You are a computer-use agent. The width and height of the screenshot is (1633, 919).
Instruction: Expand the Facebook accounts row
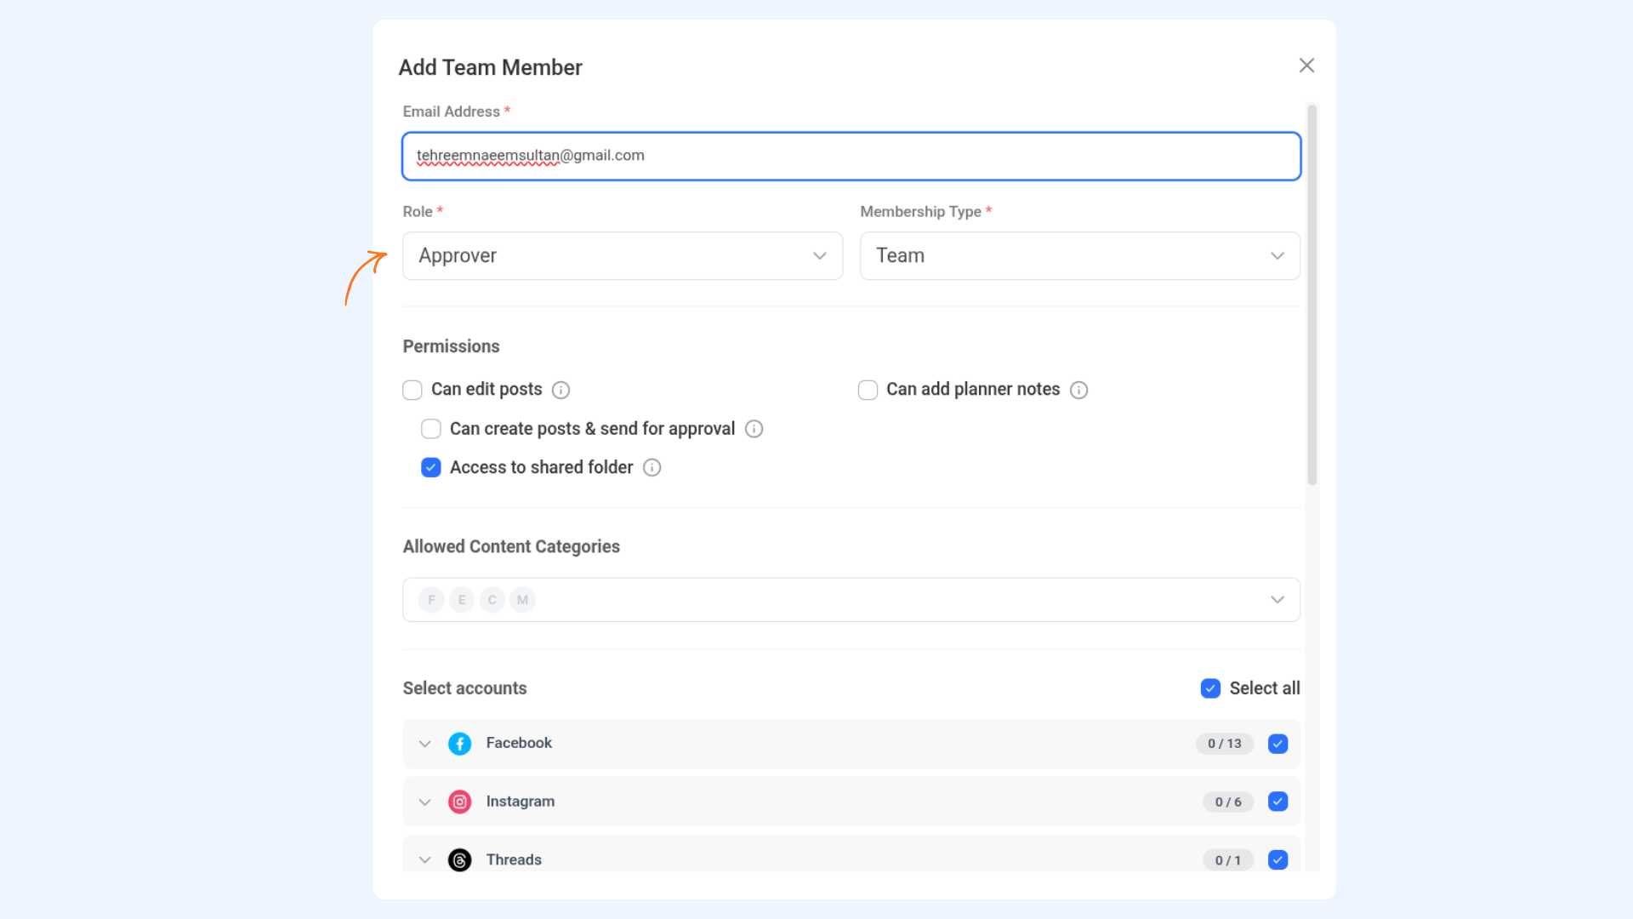424,744
